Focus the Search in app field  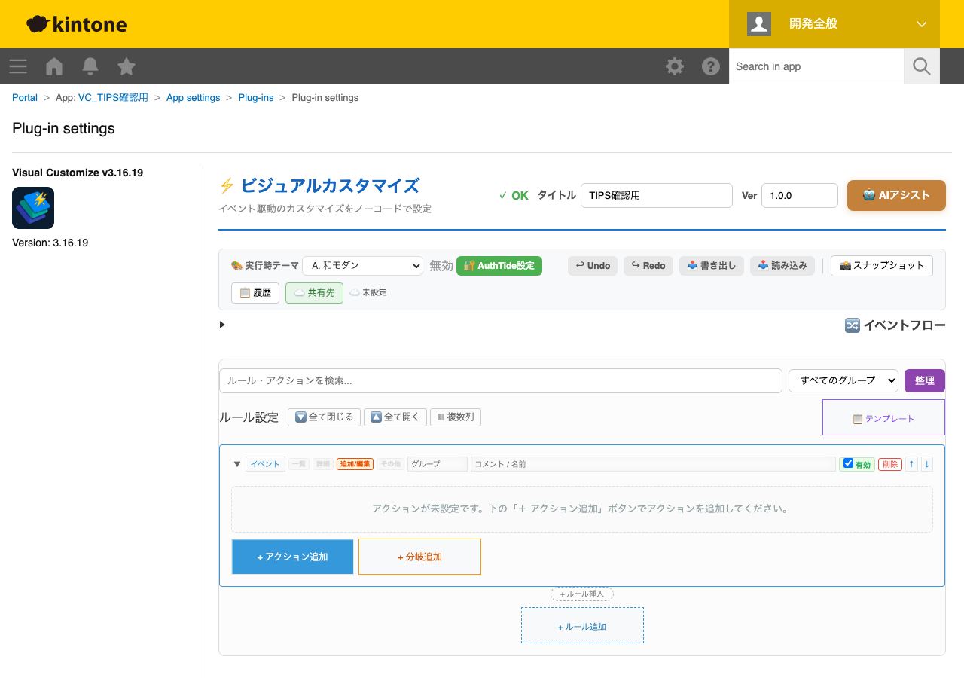pyautogui.click(x=816, y=66)
